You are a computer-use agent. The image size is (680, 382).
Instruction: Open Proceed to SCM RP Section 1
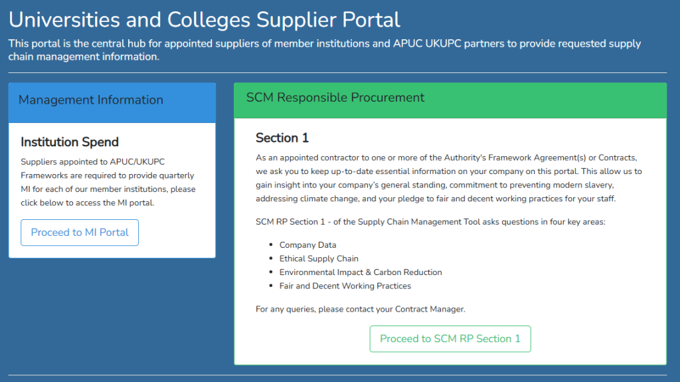tap(450, 339)
